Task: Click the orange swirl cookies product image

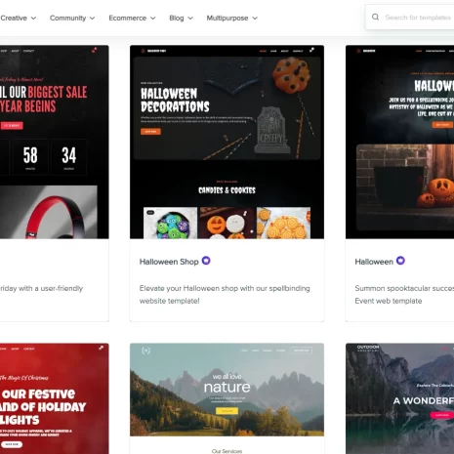Action: coord(283,223)
